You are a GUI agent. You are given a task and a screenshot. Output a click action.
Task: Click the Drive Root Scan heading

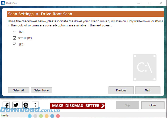pyautogui.click(x=57, y=14)
